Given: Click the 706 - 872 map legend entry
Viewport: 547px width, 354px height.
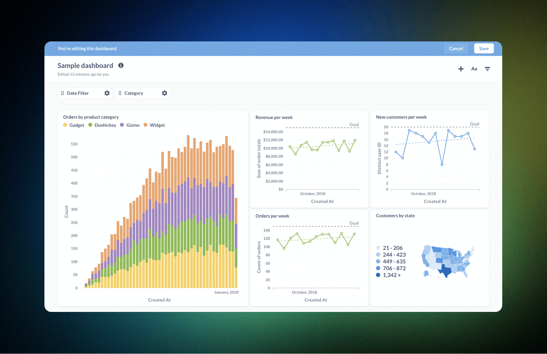Looking at the screenshot, I should tap(391, 268).
